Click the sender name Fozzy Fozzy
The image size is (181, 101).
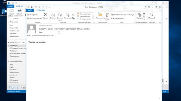pos(46,29)
